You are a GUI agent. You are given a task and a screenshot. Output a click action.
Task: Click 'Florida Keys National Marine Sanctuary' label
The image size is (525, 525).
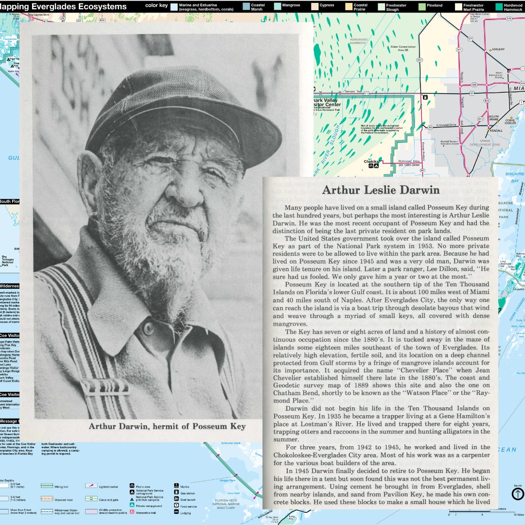(x=226, y=504)
